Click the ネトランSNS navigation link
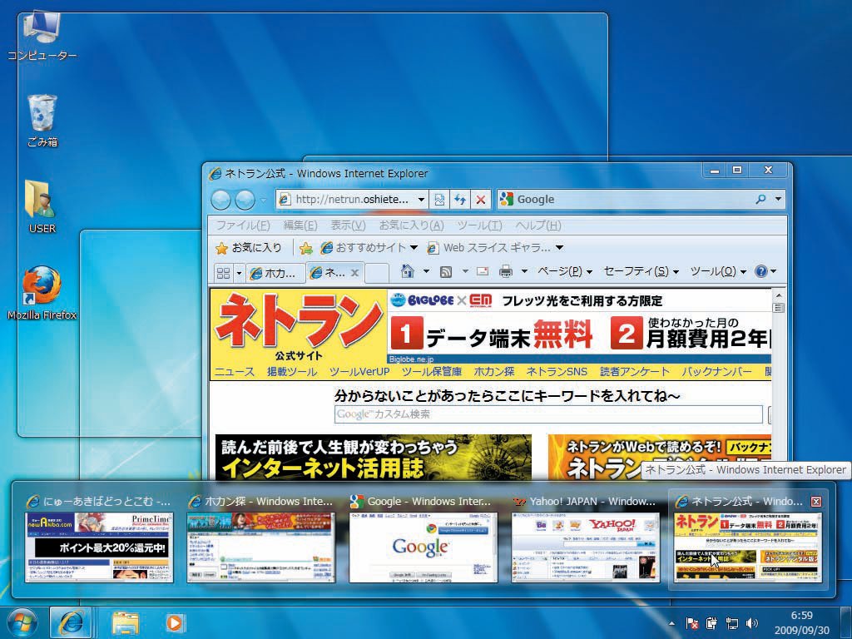This screenshot has height=639, width=852. [557, 372]
